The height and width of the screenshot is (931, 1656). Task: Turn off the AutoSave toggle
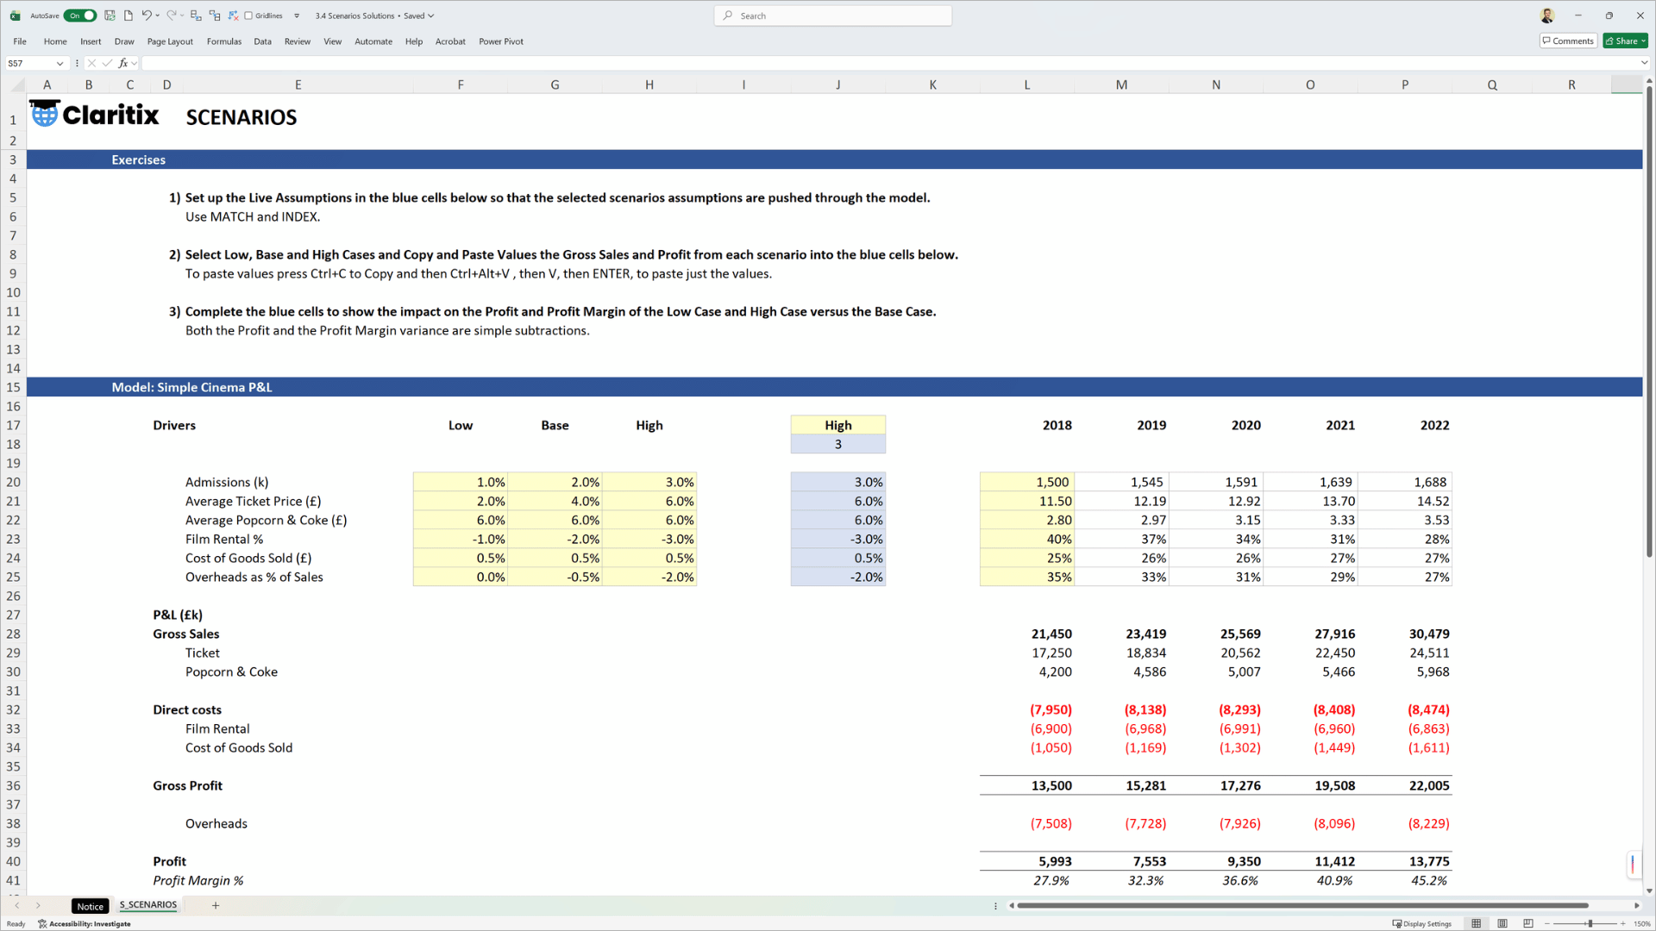(x=79, y=16)
